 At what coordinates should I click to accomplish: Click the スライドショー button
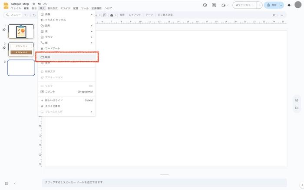click(244, 5)
